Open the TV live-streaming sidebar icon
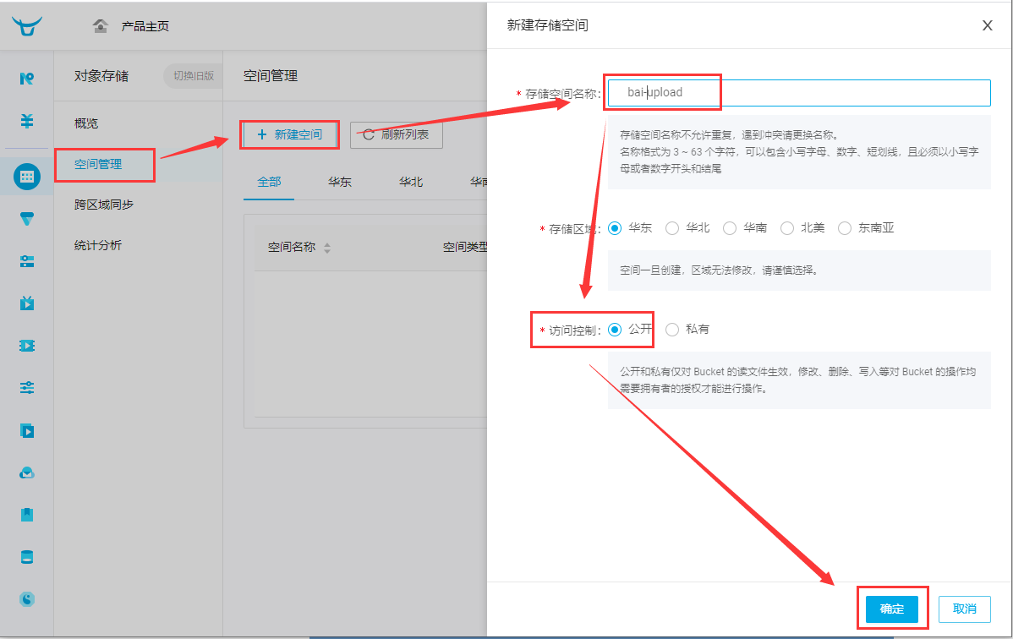This screenshot has width=1013, height=639. (x=26, y=303)
